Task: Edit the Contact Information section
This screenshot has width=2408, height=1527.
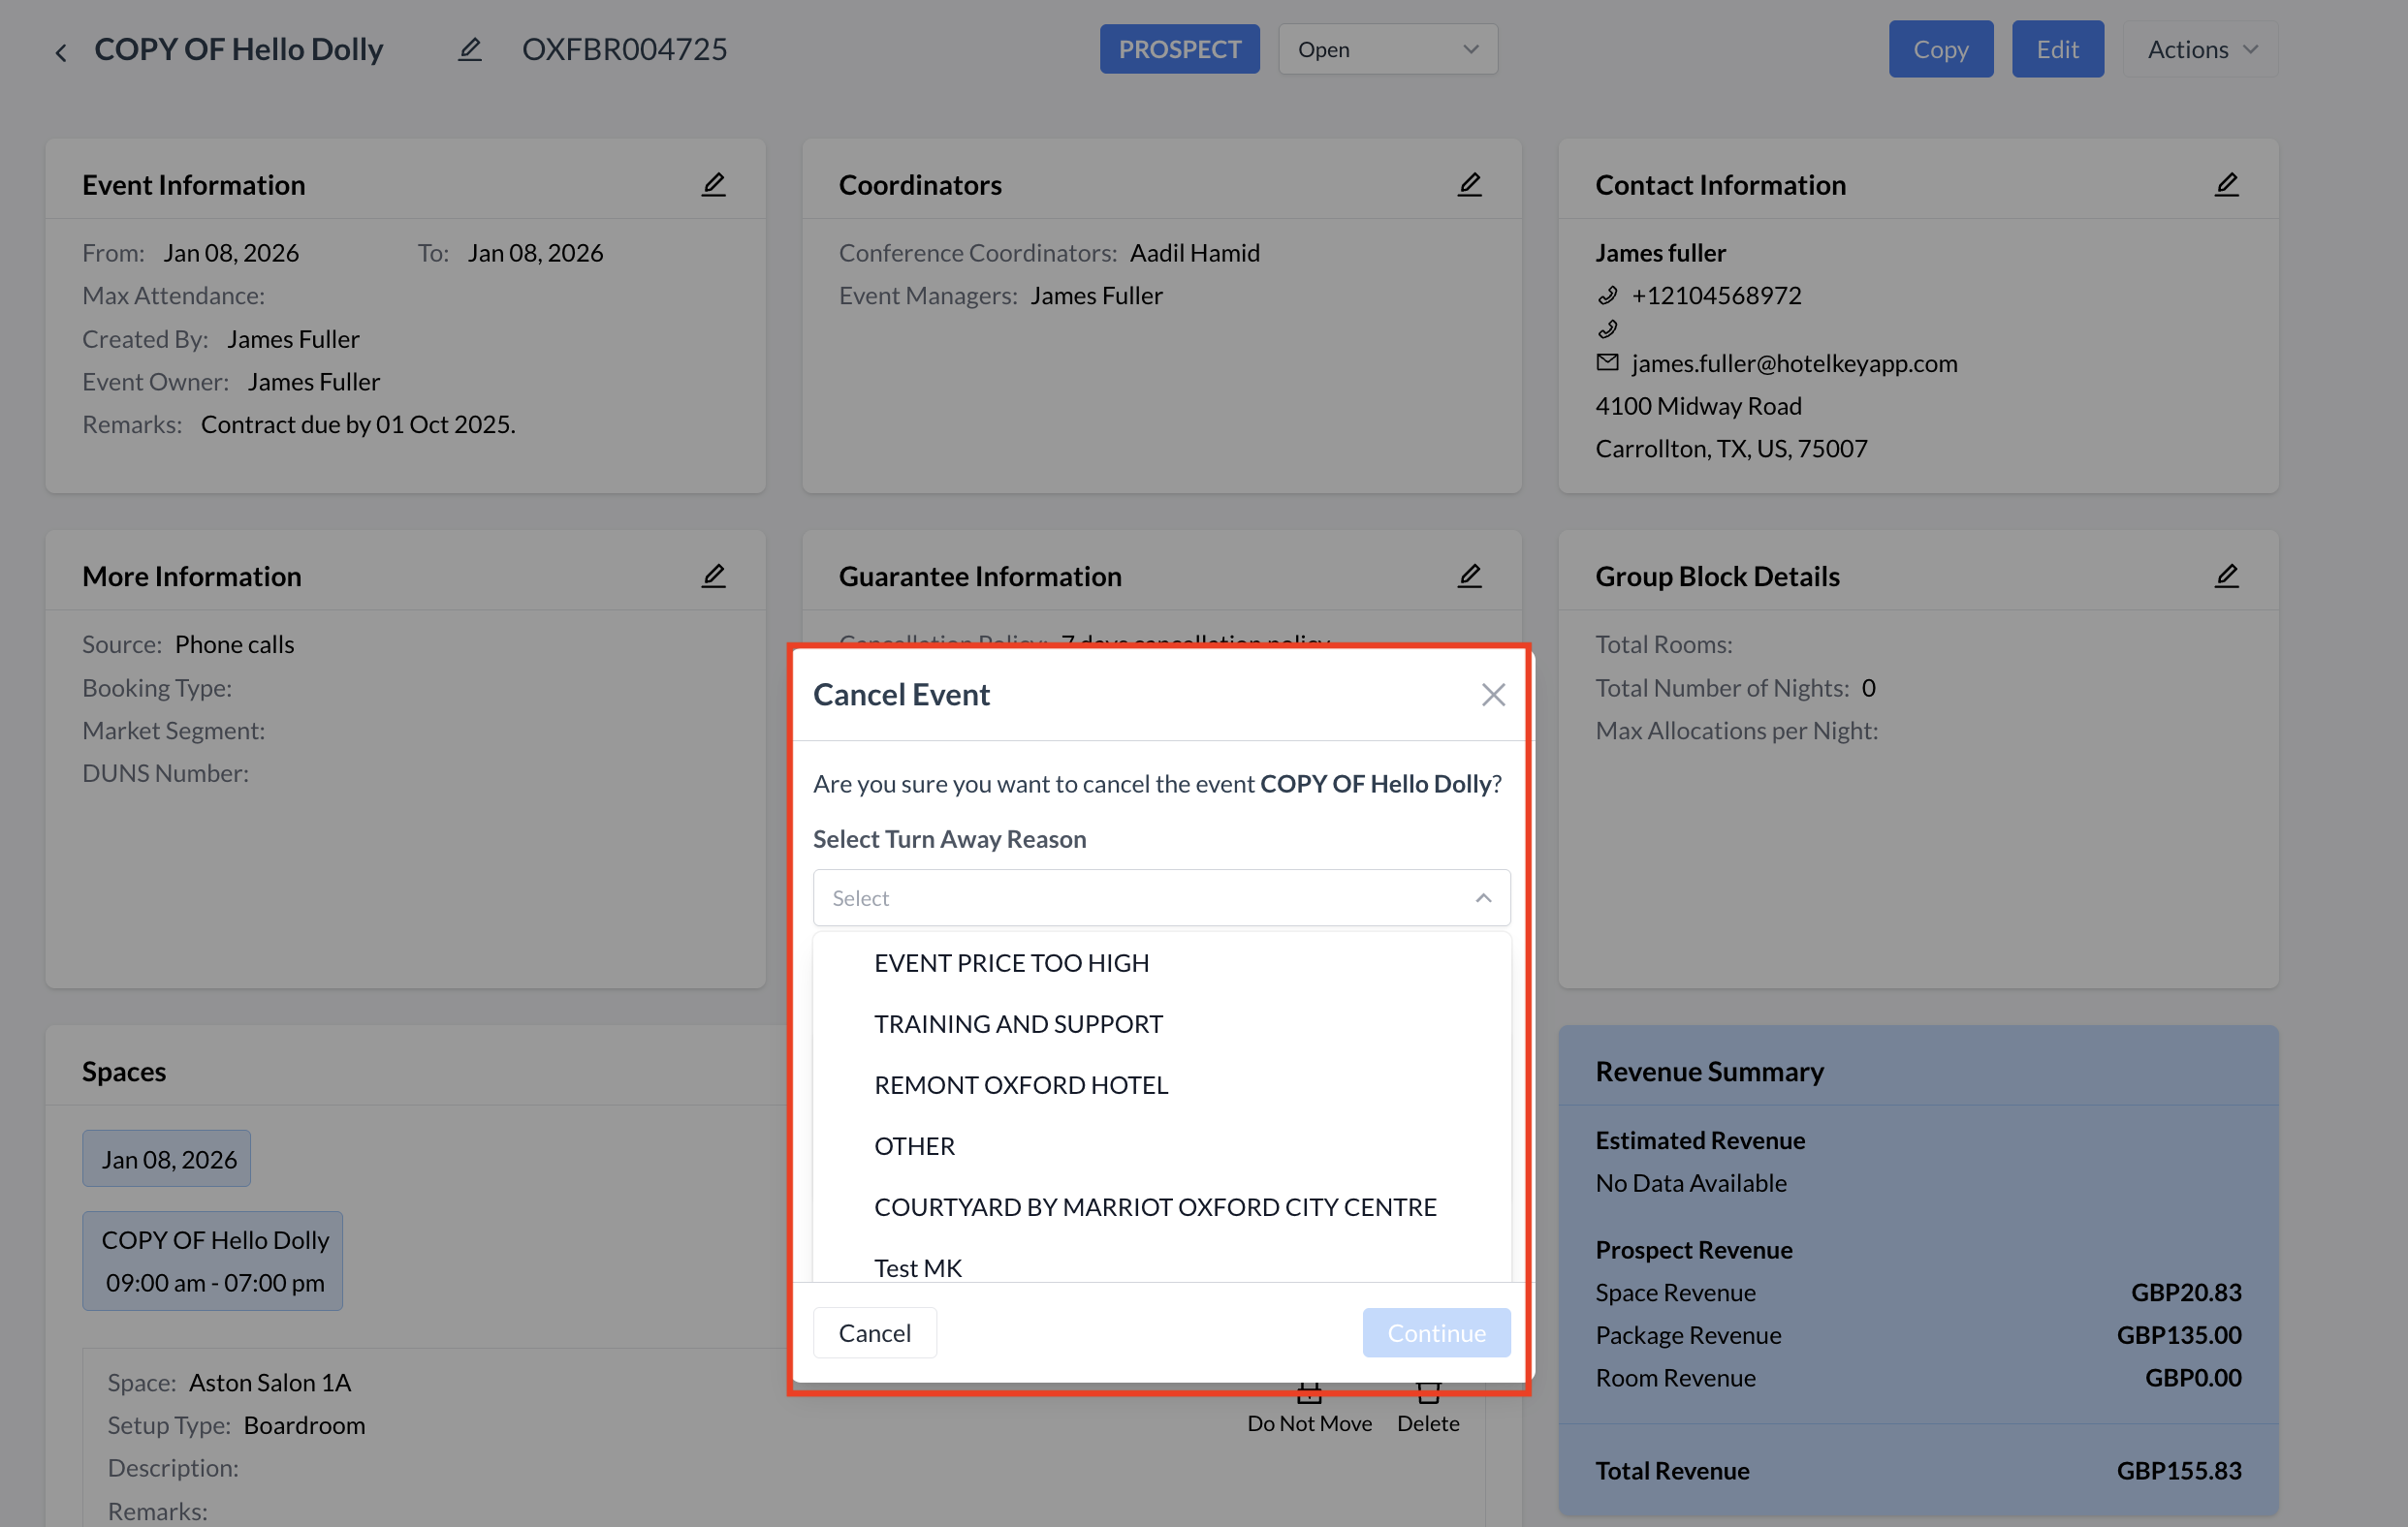Action: pos(2226,184)
